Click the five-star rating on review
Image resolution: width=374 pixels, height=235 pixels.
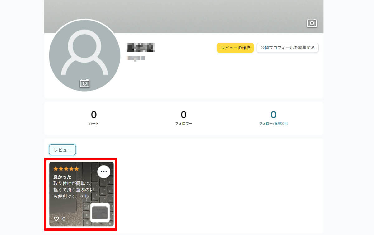[66, 169]
